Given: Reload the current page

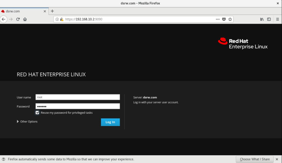Looking at the screenshot, I should pos(18,19).
